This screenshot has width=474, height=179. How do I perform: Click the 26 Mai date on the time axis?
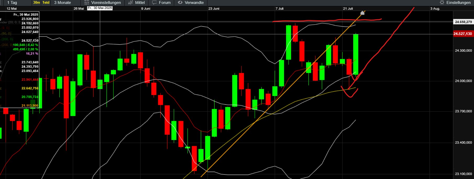[x=79, y=9]
